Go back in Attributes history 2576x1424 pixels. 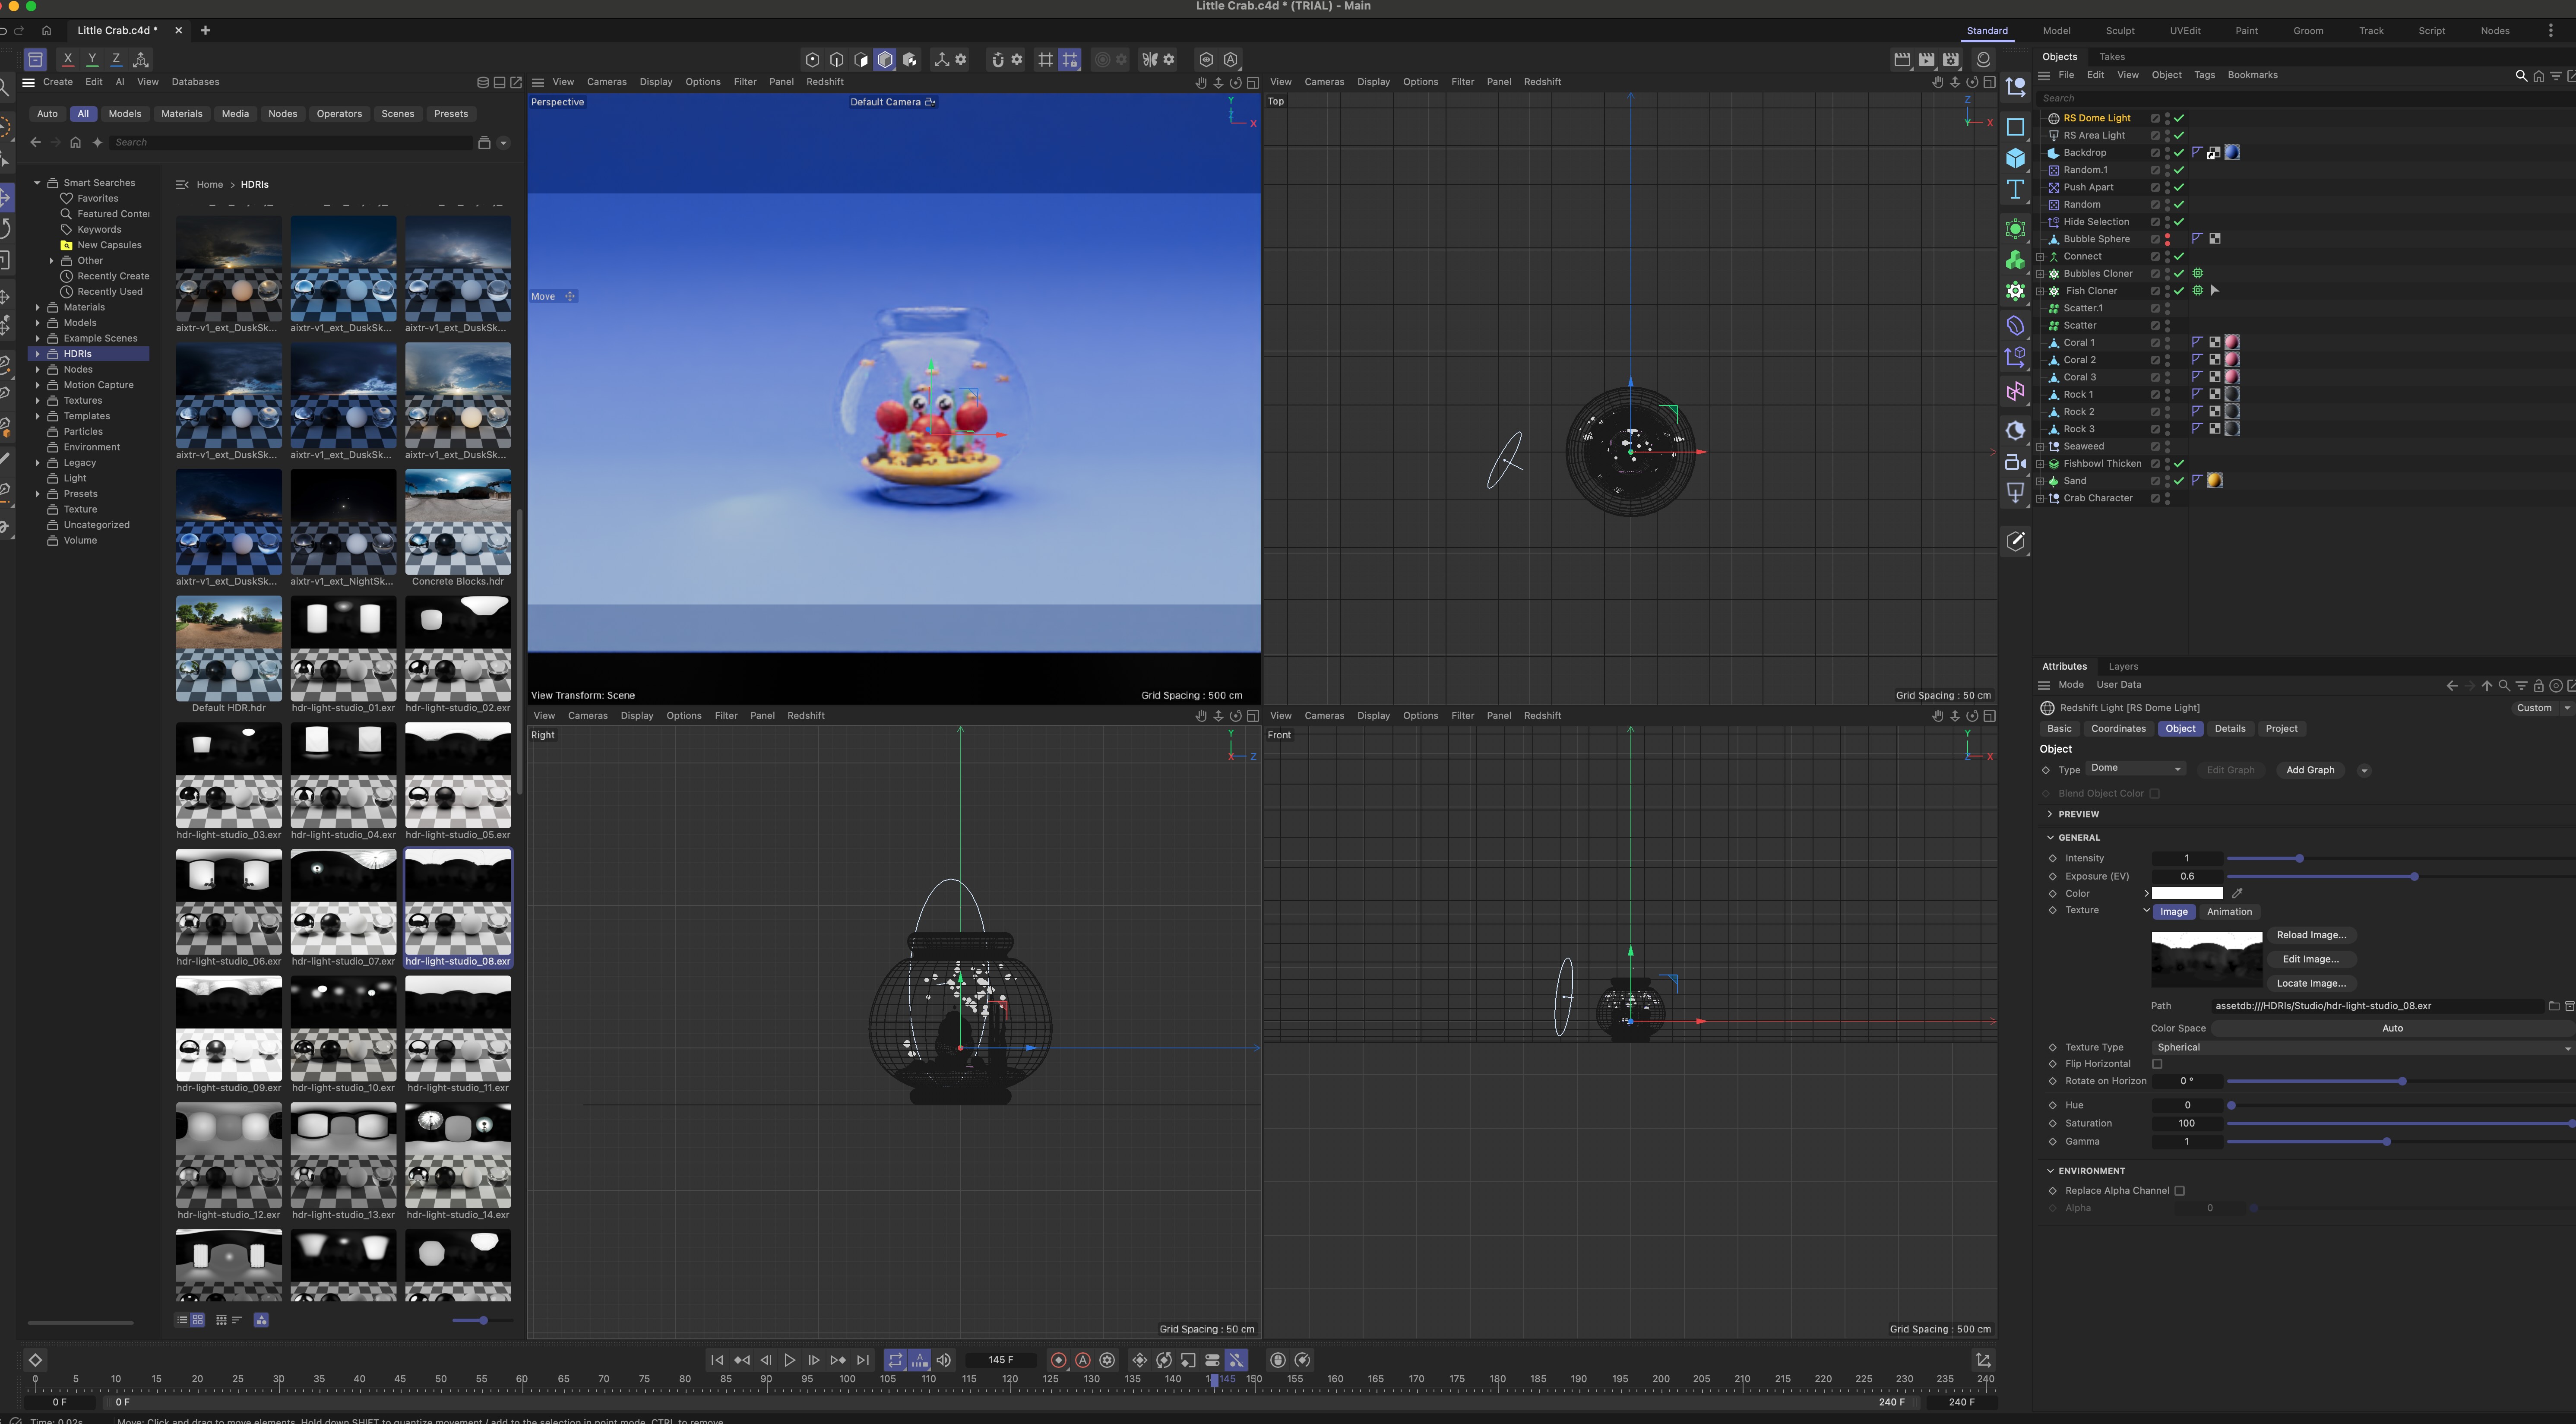pos(2452,686)
